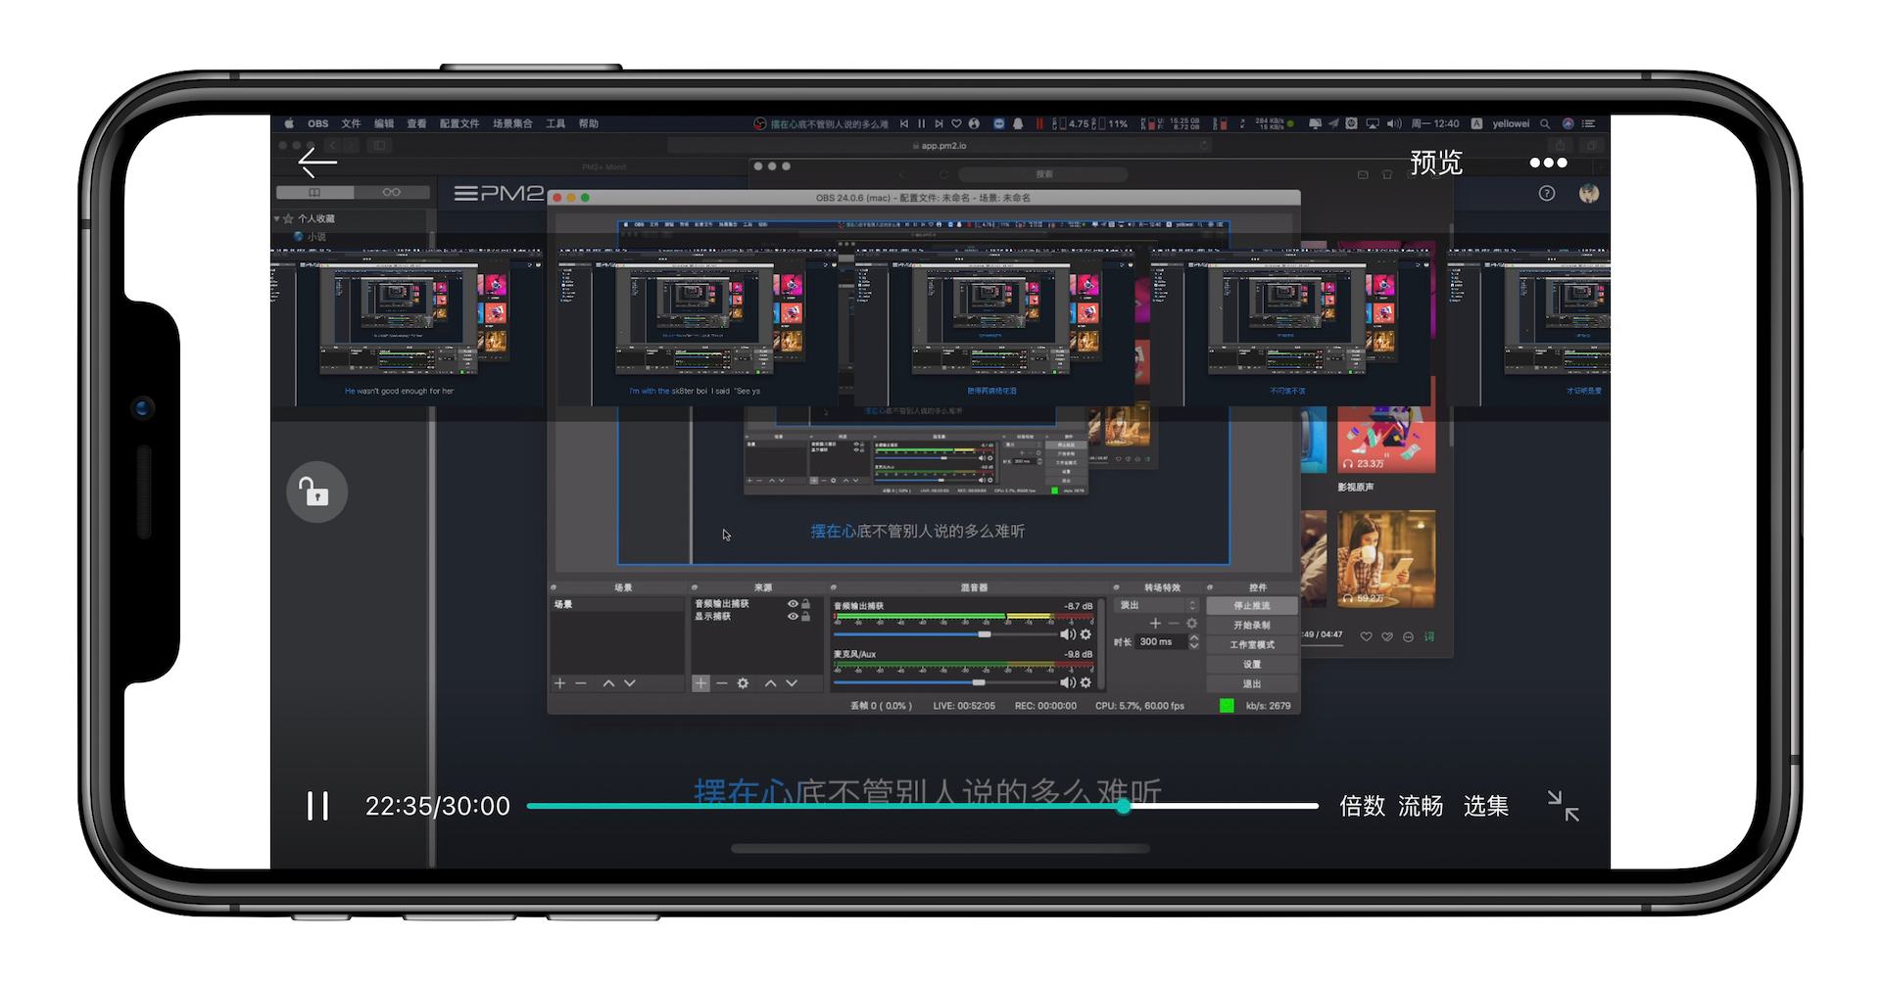
Task: Tap the back arrow of the video player
Action: pyautogui.click(x=317, y=163)
